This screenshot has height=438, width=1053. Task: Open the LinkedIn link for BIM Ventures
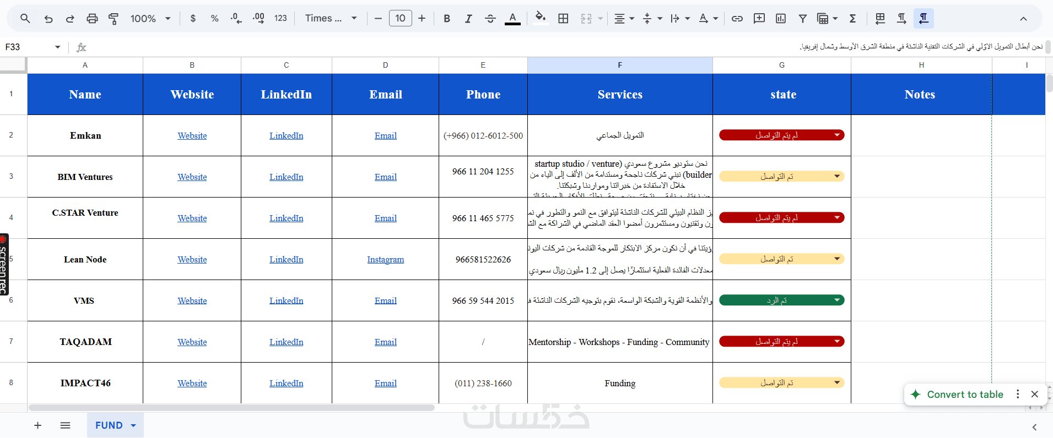tap(286, 177)
